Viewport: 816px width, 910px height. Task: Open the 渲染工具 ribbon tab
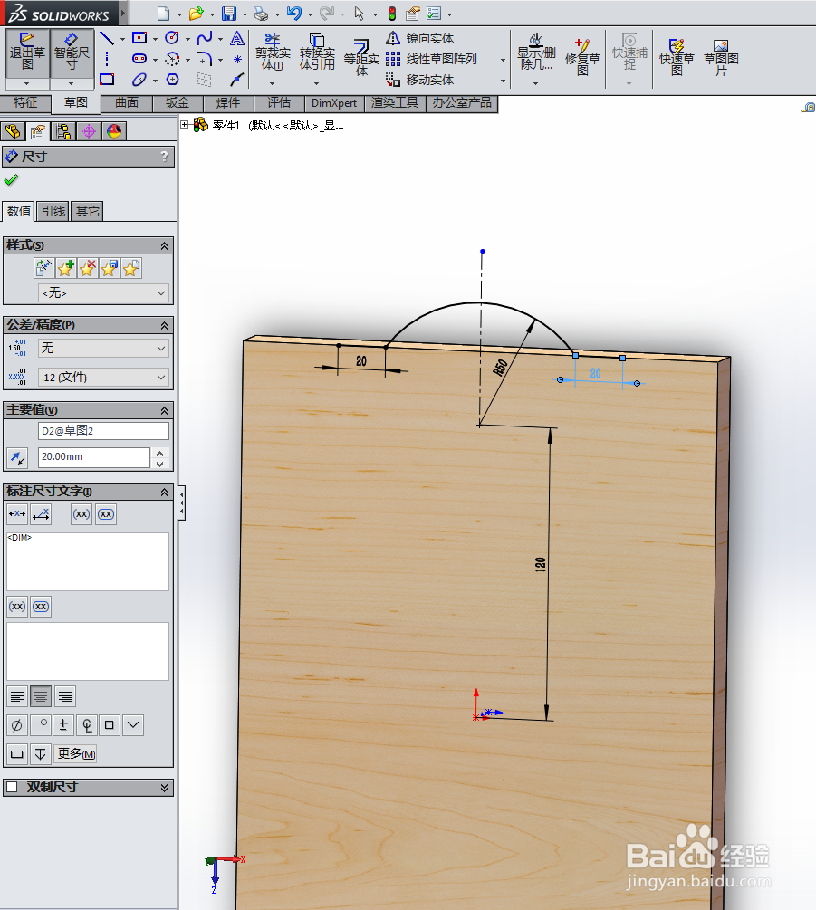(x=393, y=102)
